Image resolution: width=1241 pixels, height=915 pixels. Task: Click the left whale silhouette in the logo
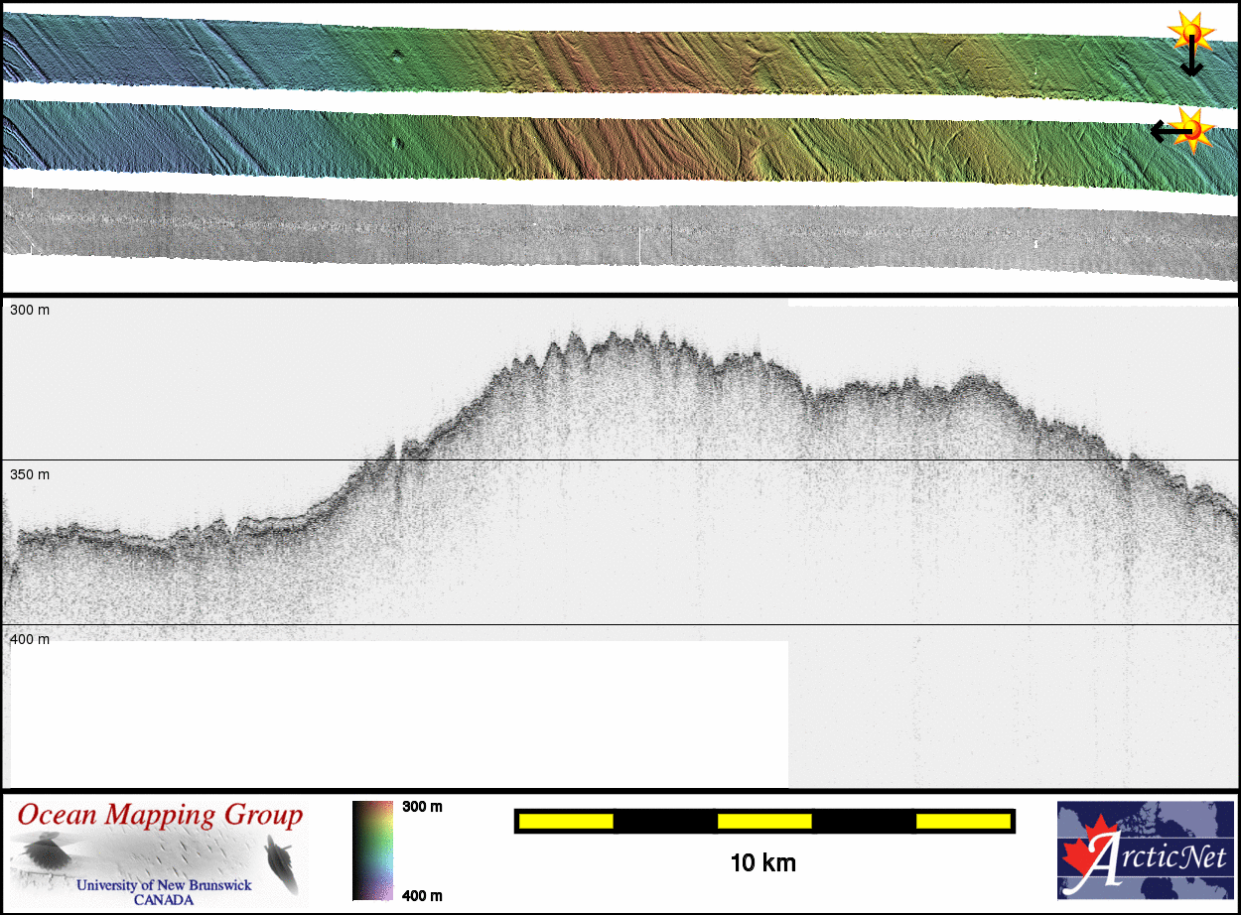43,854
